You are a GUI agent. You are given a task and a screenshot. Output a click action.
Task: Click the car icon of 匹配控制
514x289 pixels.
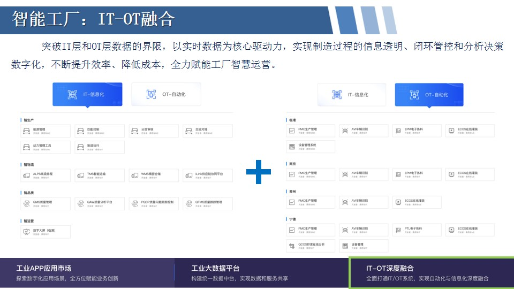[x=81, y=131]
